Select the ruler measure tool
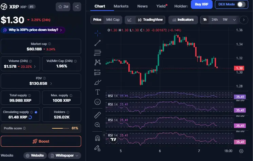Image resolution: width=253 pixels, height=161 pixels. click(97, 115)
